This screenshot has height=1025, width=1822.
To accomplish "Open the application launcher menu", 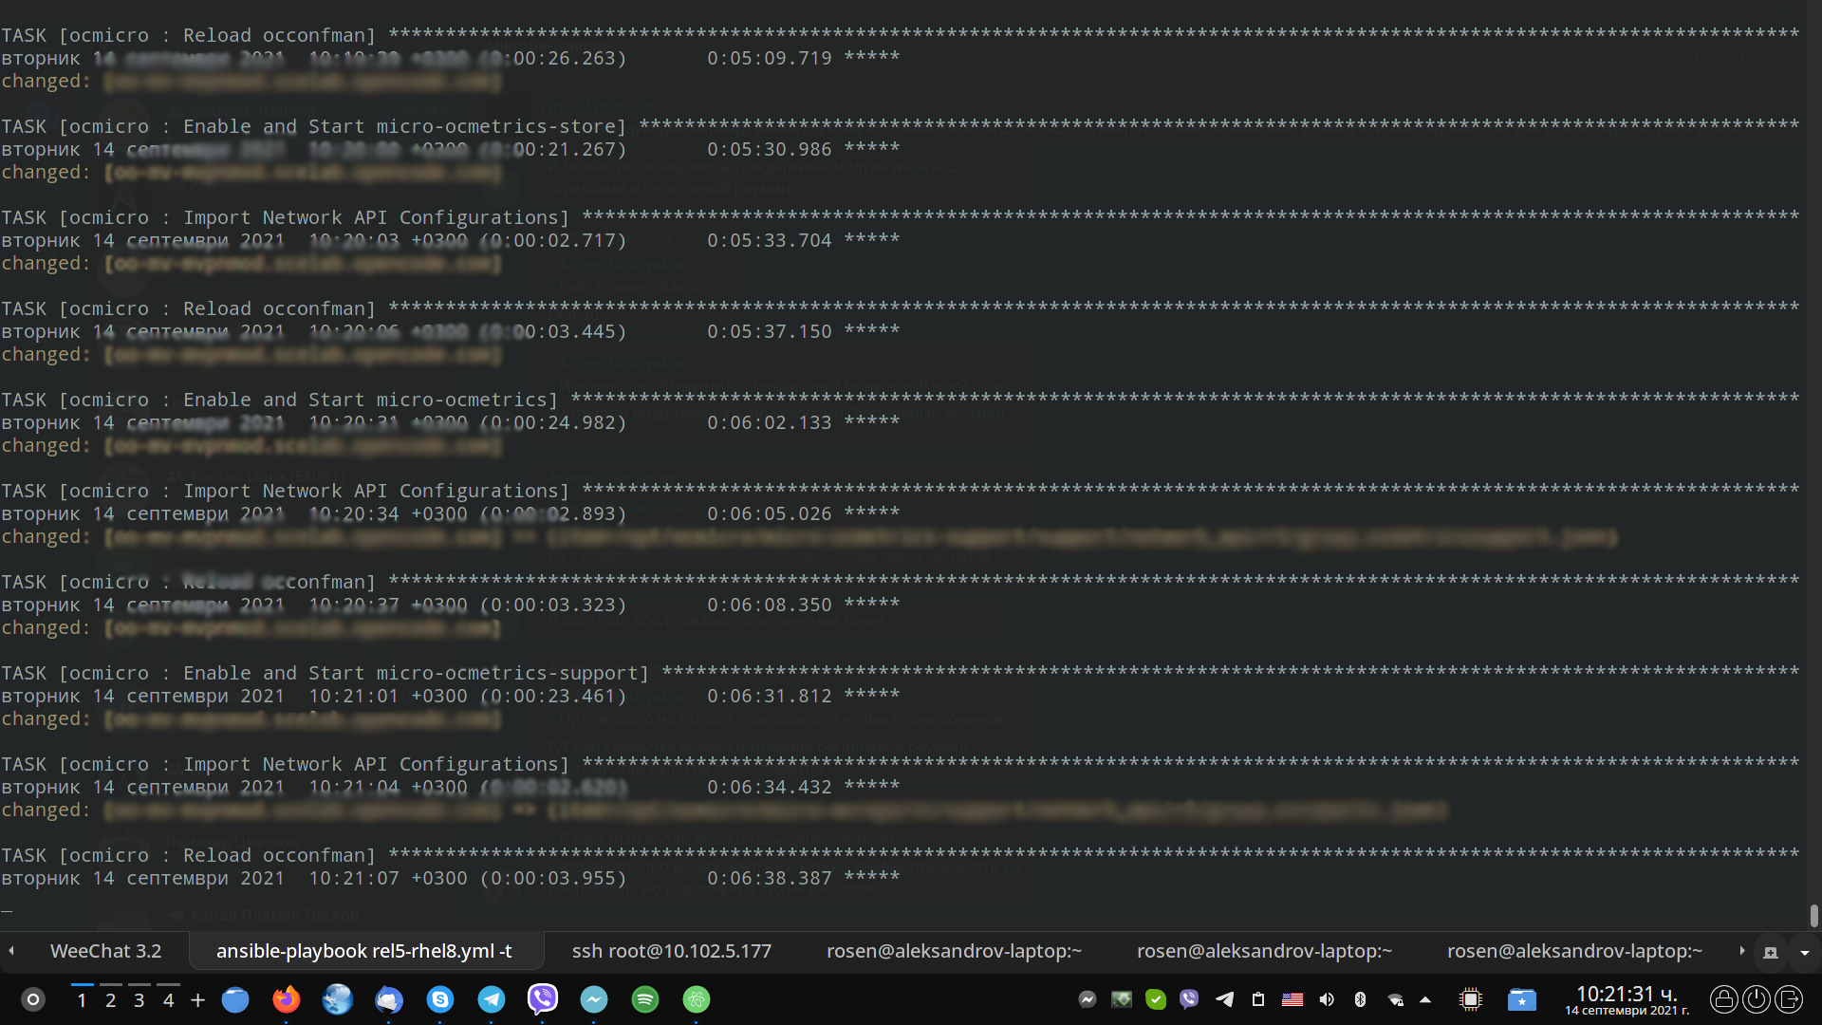I will coord(33,999).
